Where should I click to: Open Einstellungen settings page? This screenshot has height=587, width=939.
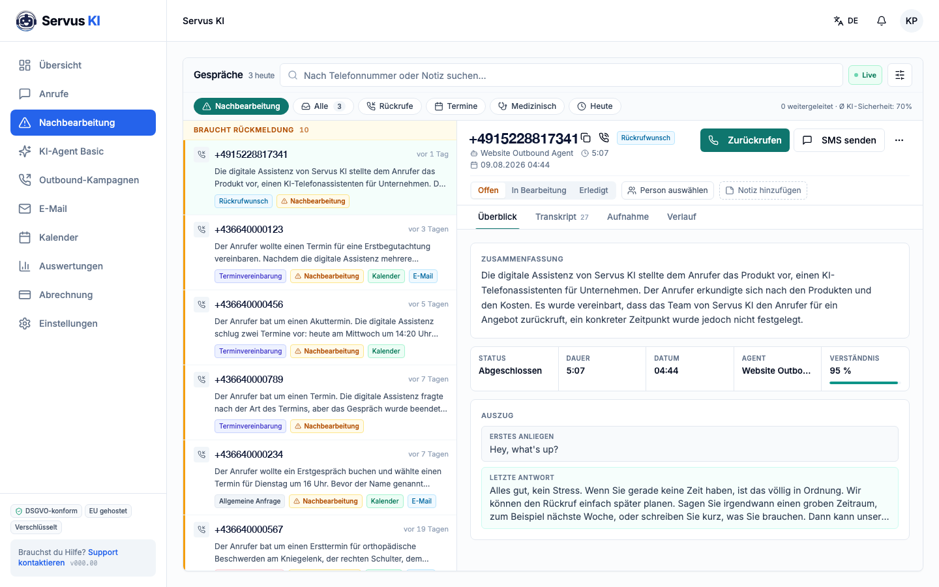pyautogui.click(x=83, y=324)
